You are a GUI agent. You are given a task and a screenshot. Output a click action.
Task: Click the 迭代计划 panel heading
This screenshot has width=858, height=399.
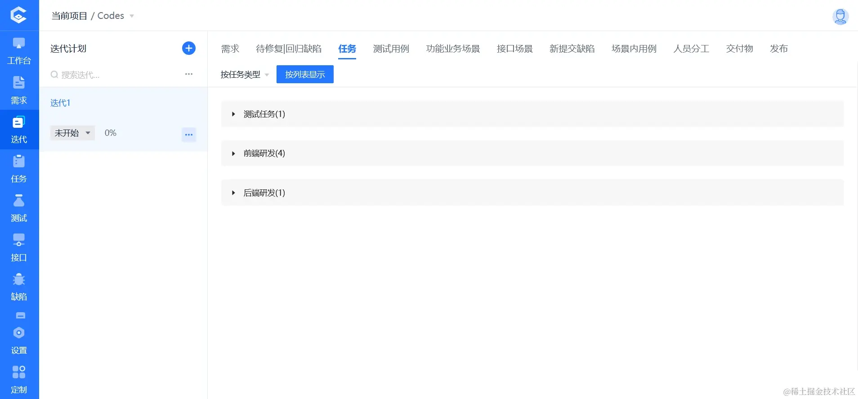[x=68, y=49]
